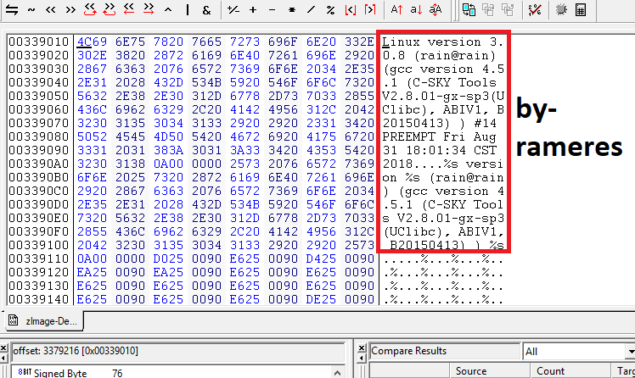Click the Modulo (%) operation
Viewport: 635px width, 378px height.
tap(330, 9)
